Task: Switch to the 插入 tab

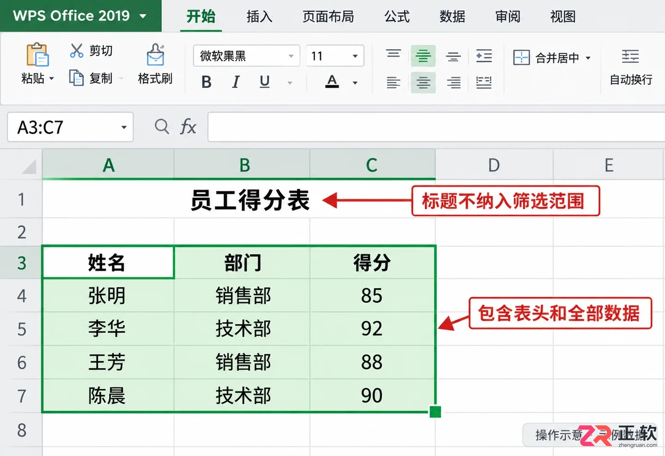Action: (260, 17)
